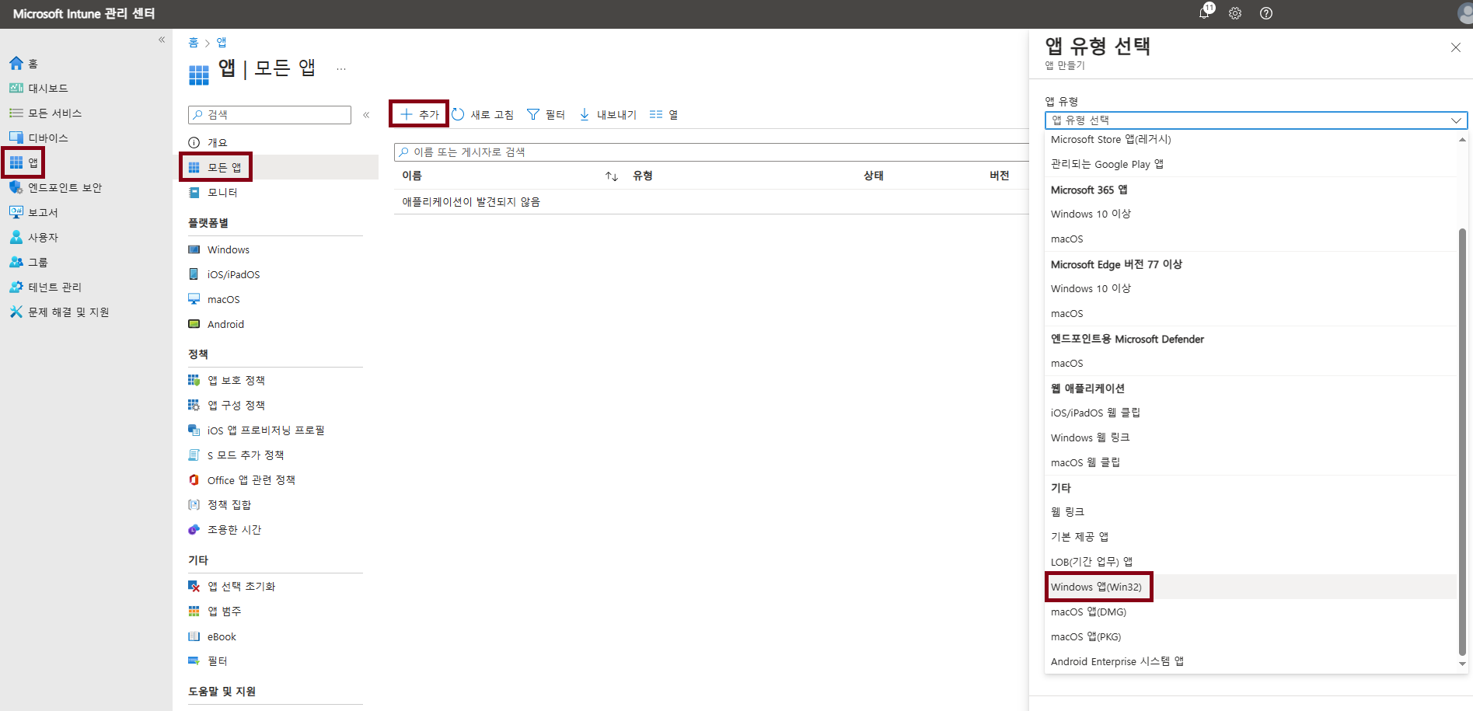The image size is (1473, 711).
Task: Collapse the main left navigation pane
Action: 162,40
